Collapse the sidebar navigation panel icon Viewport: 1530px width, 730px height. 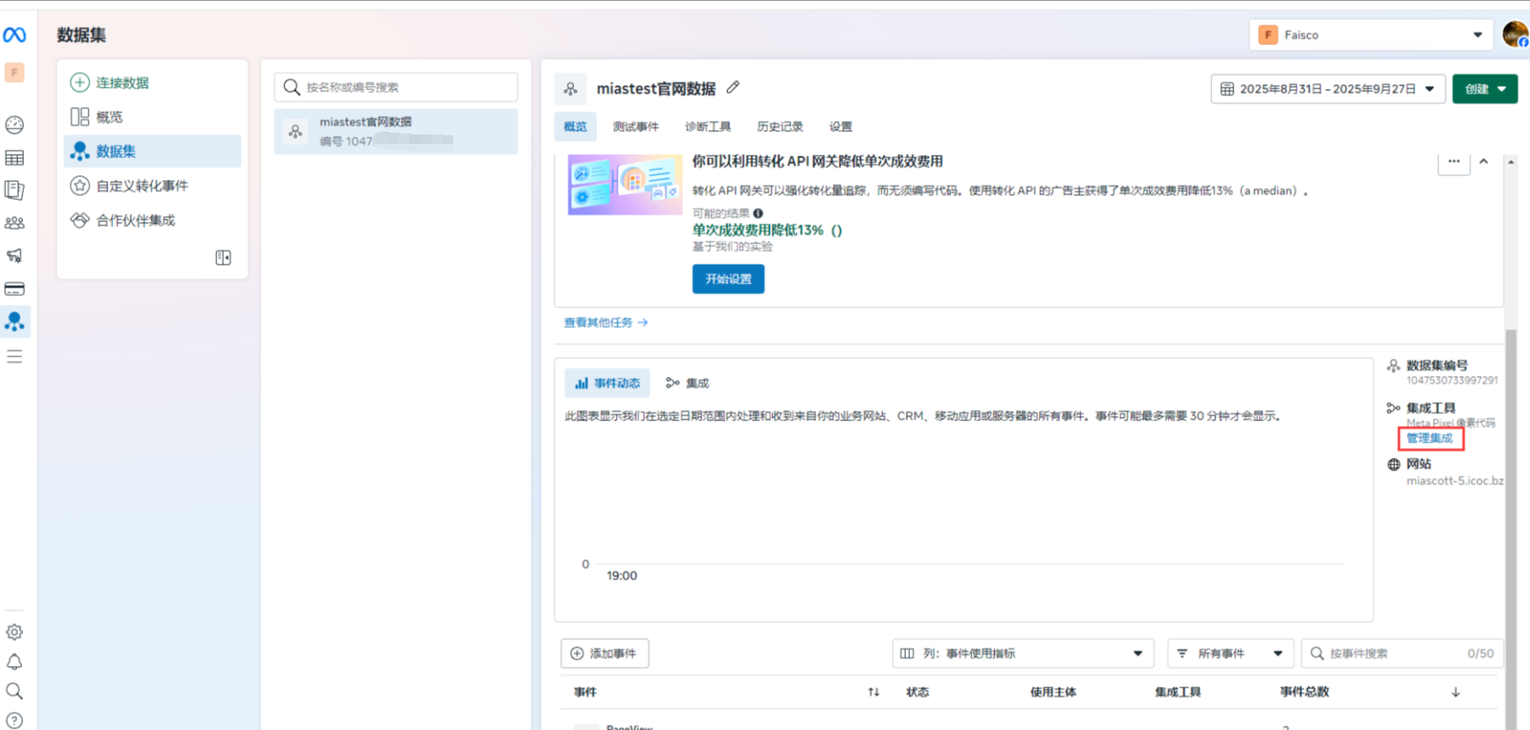coord(223,258)
